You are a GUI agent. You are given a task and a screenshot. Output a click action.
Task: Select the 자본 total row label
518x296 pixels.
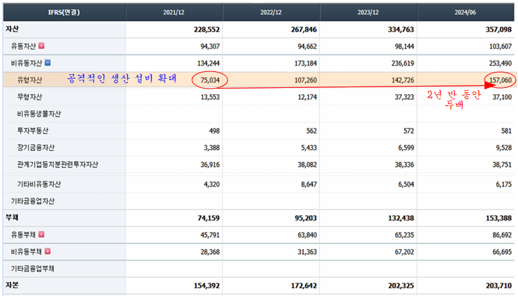13,286
